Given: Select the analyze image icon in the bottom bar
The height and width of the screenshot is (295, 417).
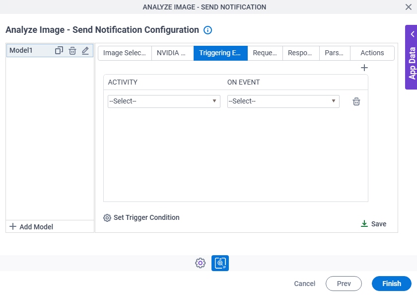Looking at the screenshot, I should click(220, 263).
